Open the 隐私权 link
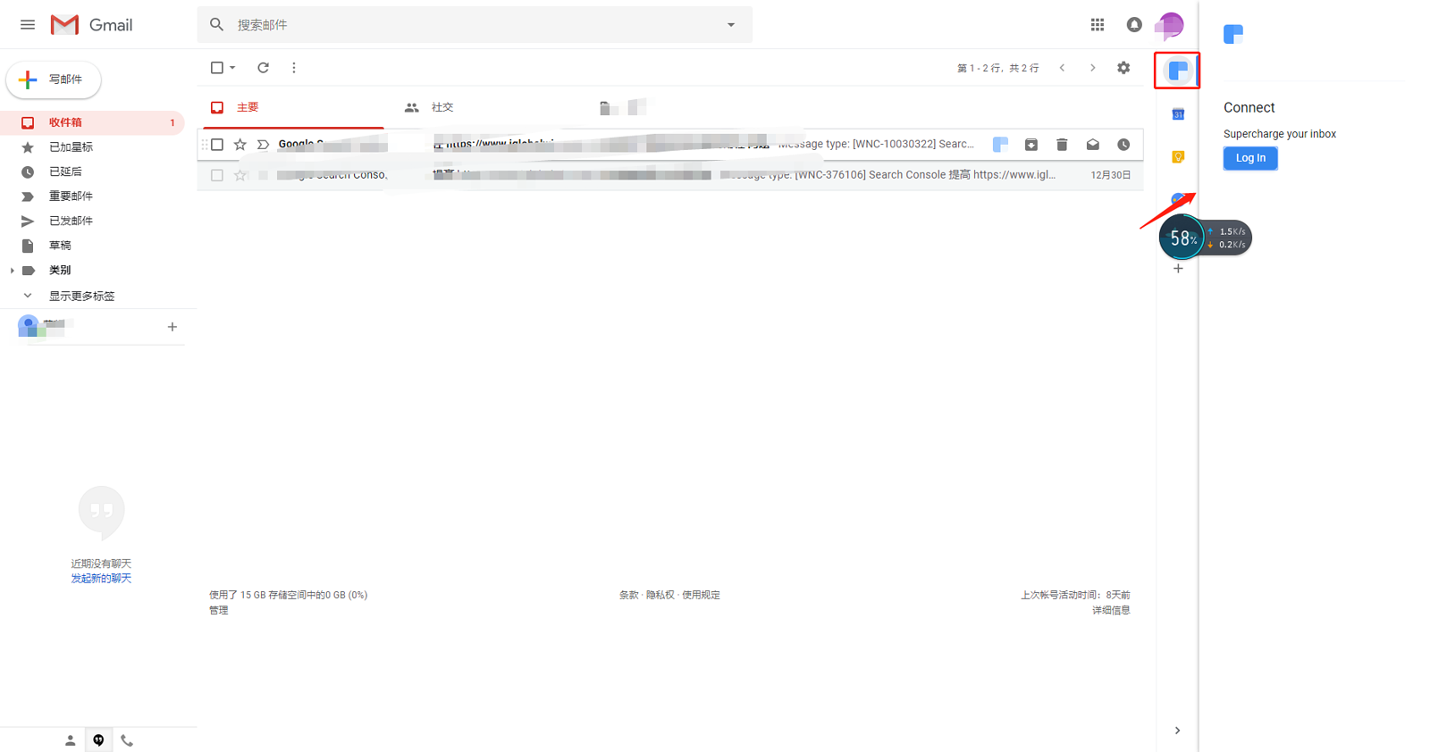 coord(660,595)
